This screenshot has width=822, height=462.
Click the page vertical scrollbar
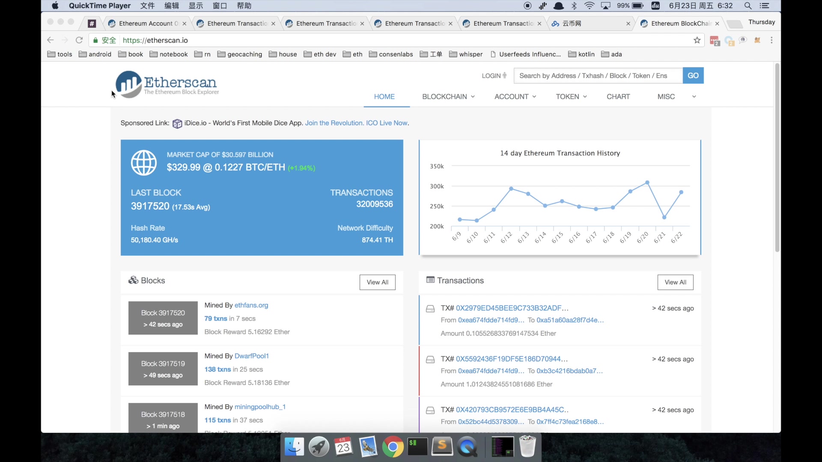coord(777,157)
